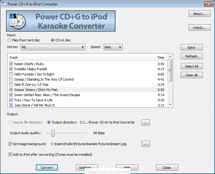Screen dimensions: 215x174
Task: Open the Help button
Action: [x=127, y=168]
